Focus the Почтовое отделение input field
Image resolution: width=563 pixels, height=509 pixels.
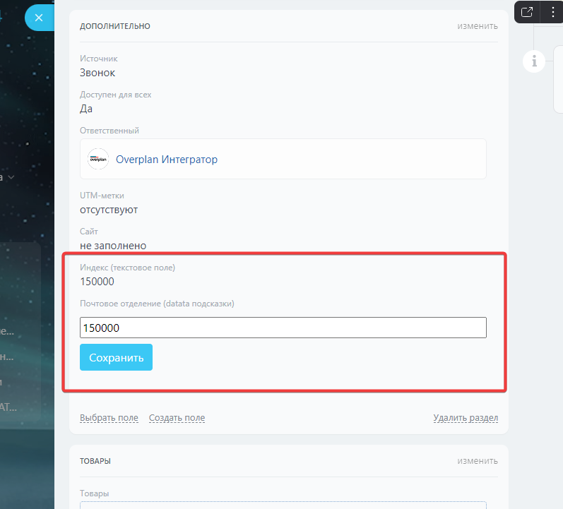coord(283,328)
